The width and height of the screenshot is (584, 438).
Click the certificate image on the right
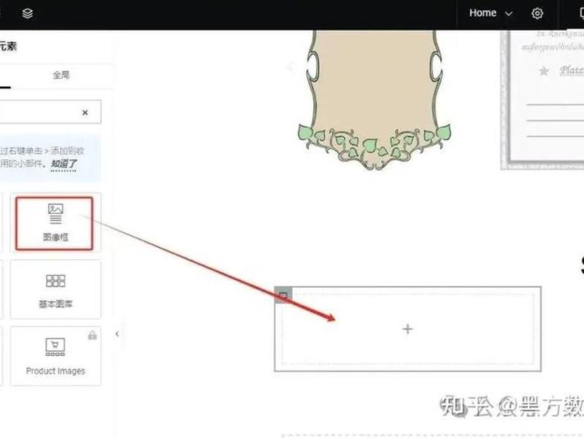click(542, 100)
